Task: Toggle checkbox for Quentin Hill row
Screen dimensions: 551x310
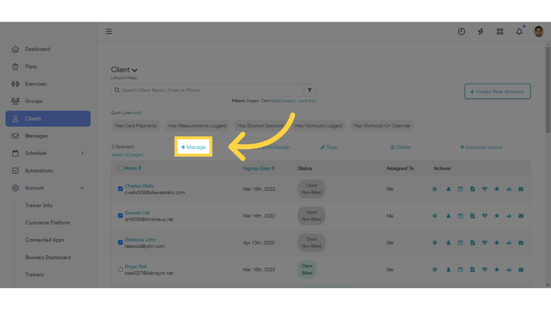Action: pos(120,215)
